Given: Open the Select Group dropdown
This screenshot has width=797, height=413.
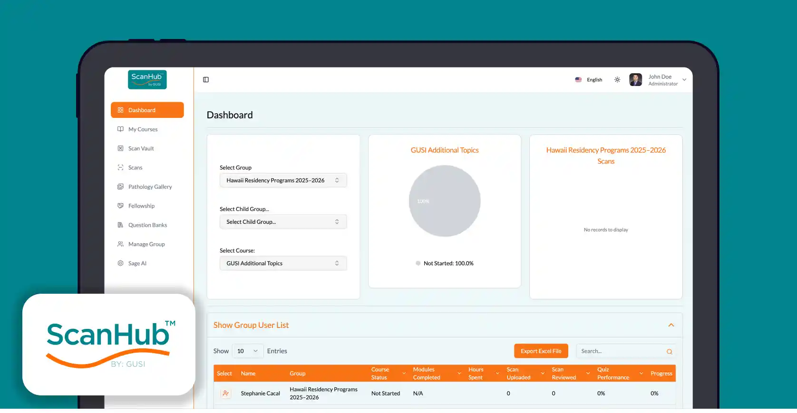Looking at the screenshot, I should (x=283, y=180).
